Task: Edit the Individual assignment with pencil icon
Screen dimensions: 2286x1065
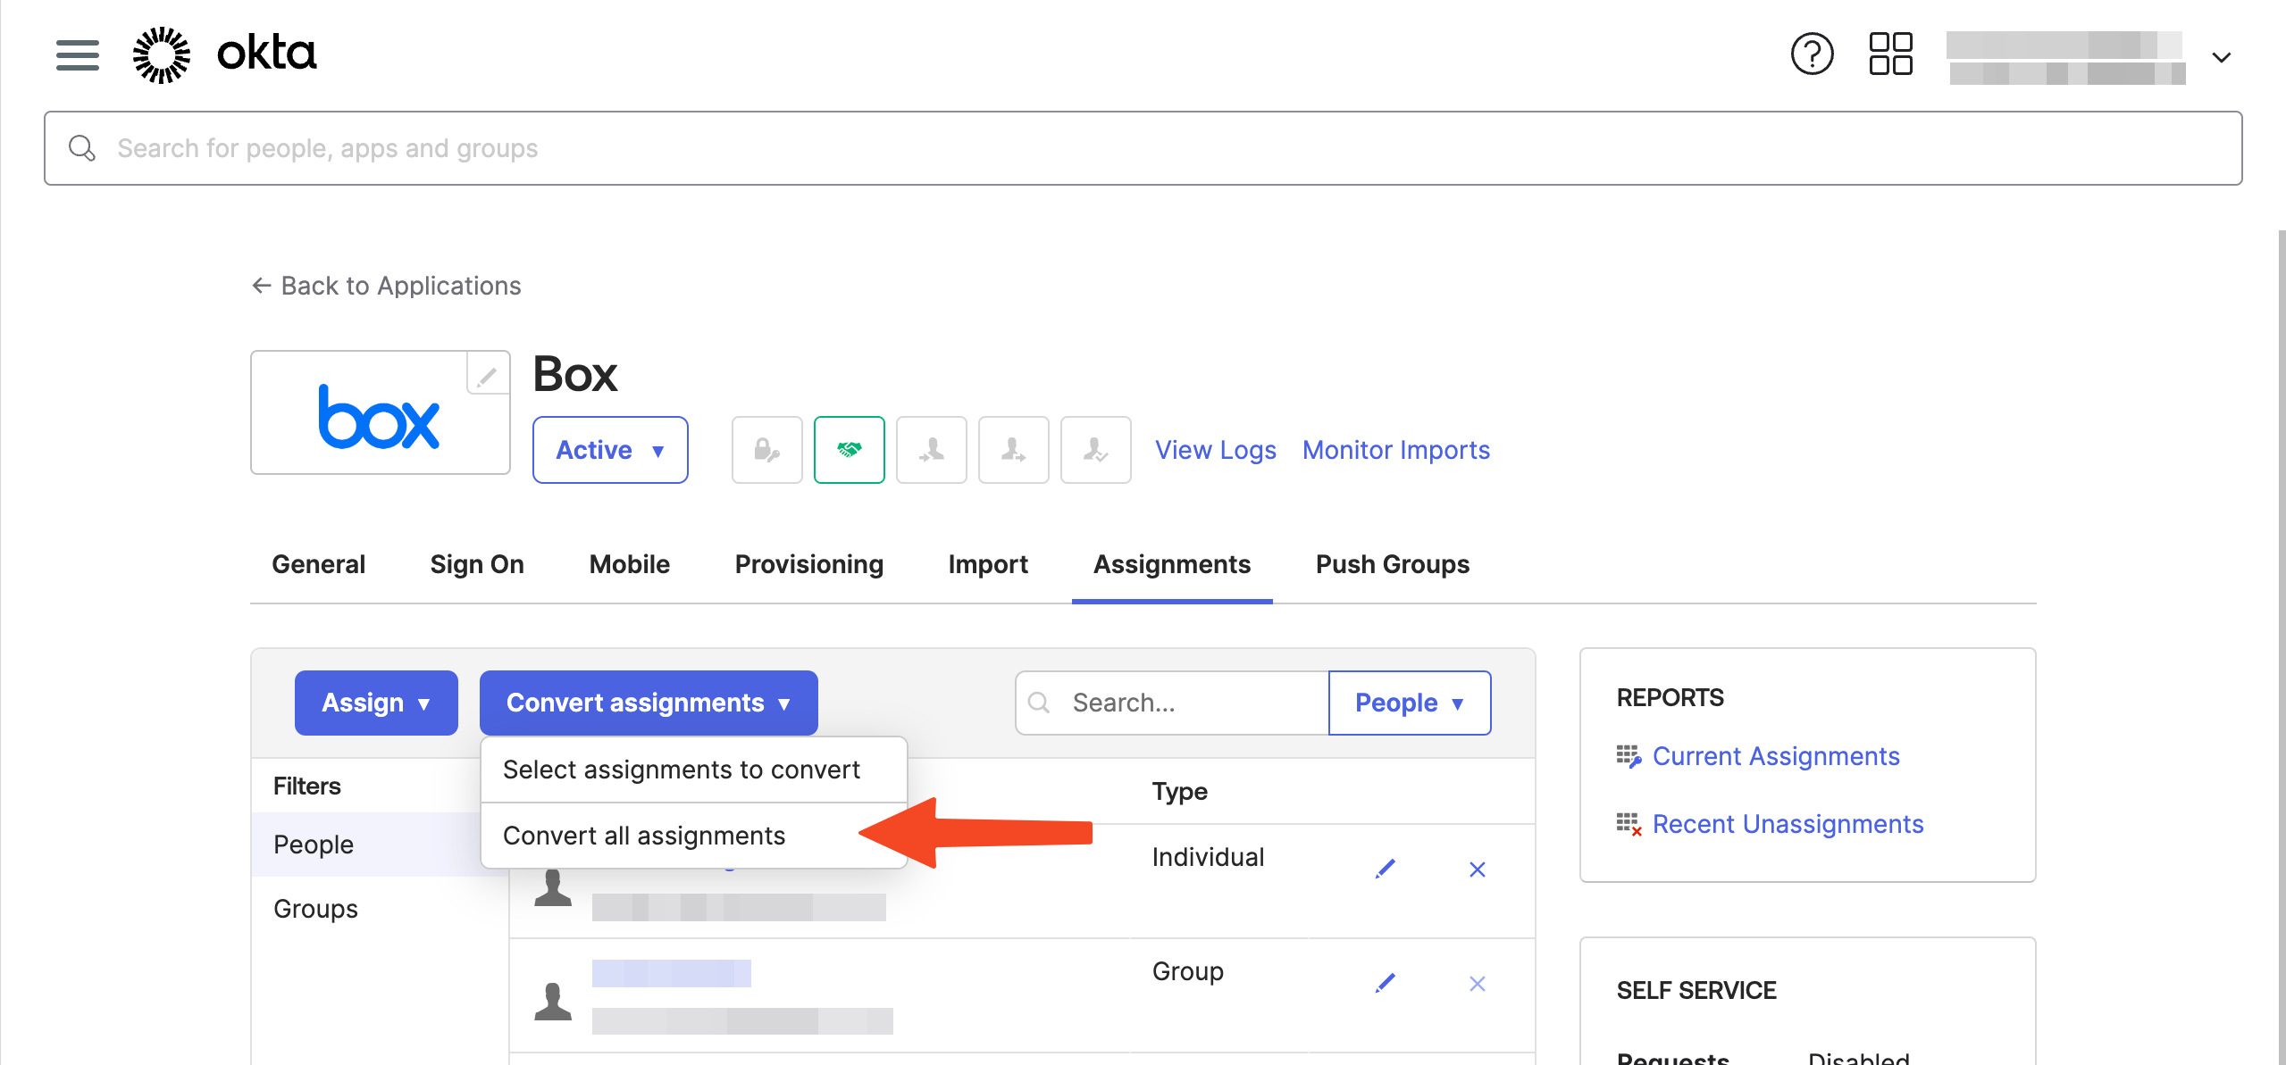Action: (x=1385, y=869)
